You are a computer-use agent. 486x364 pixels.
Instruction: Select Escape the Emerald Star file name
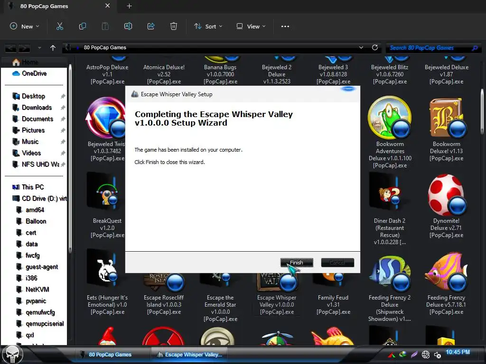click(x=220, y=308)
